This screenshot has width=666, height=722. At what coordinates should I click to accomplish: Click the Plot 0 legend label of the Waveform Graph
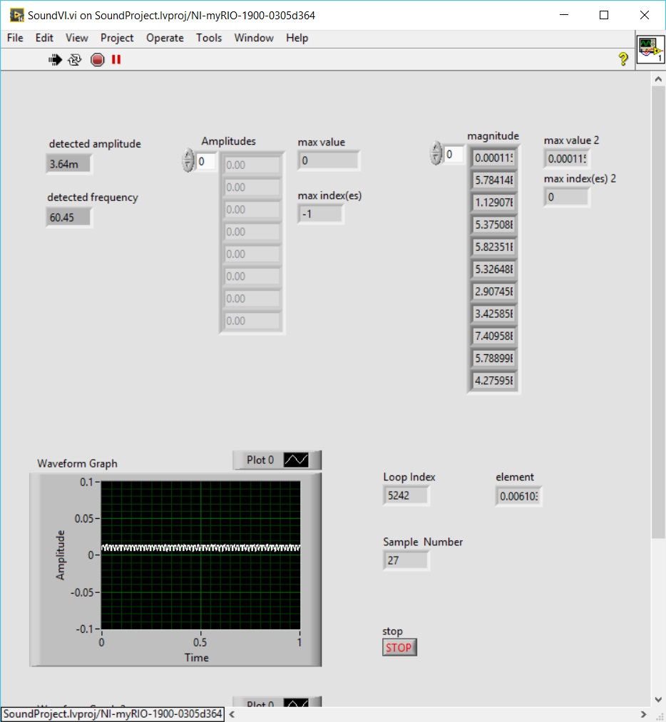pyautogui.click(x=260, y=460)
